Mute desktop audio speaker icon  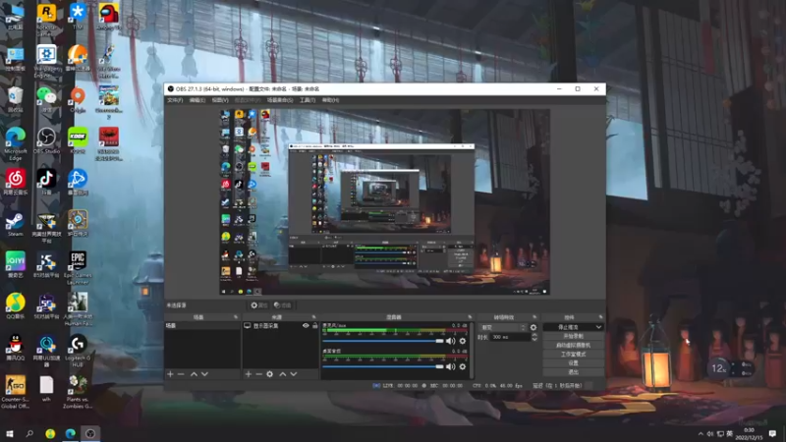pos(451,366)
